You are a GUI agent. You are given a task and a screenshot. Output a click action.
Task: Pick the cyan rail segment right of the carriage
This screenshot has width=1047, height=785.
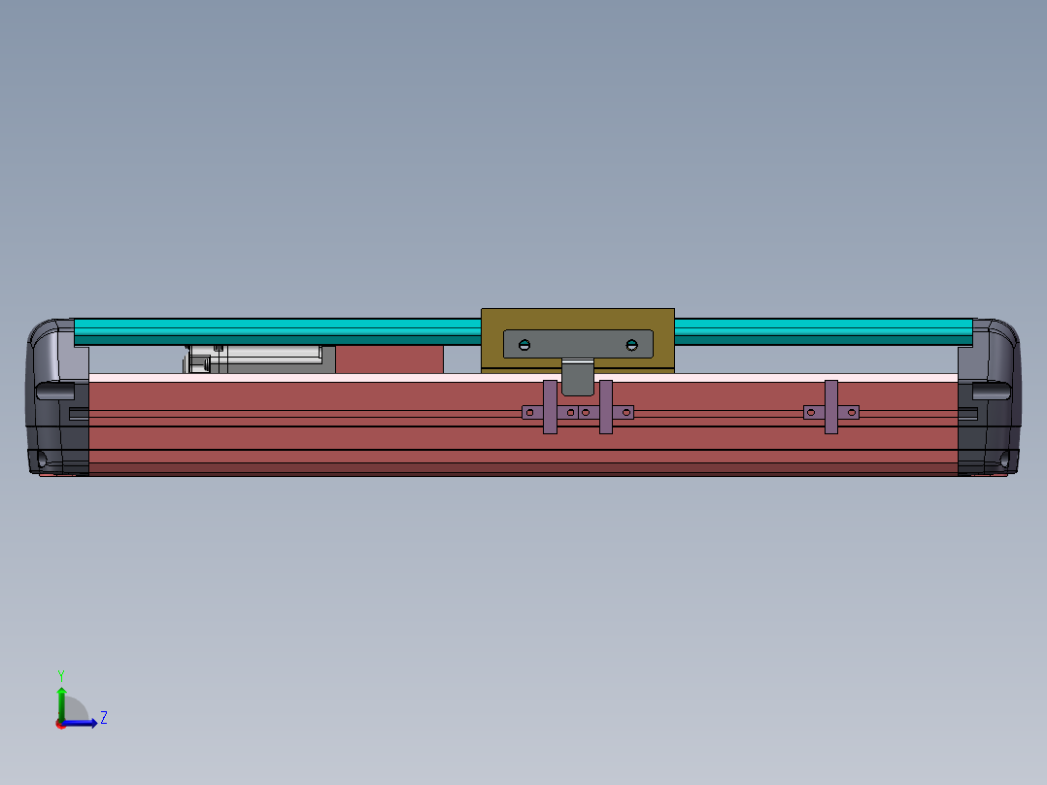[824, 331]
